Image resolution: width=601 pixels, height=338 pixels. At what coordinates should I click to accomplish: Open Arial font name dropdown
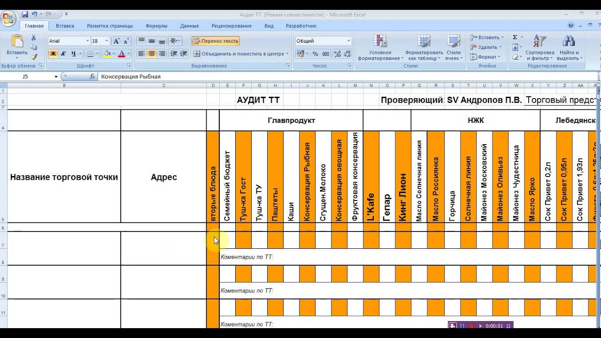(87, 41)
